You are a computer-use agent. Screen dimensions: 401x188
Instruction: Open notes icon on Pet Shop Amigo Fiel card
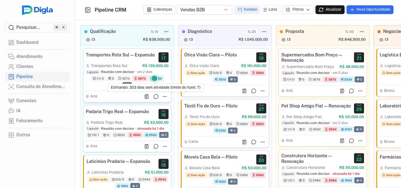click(342, 141)
